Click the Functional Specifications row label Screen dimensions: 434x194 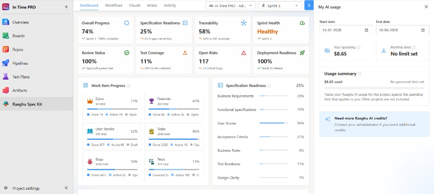(x=237, y=110)
